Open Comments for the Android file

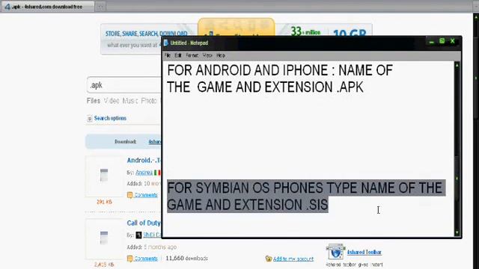[x=146, y=195]
